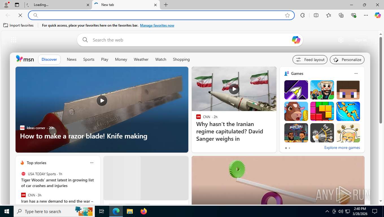Open the cow and corn game
Image resolution: width=384 pixels, height=217 pixels.
click(296, 111)
